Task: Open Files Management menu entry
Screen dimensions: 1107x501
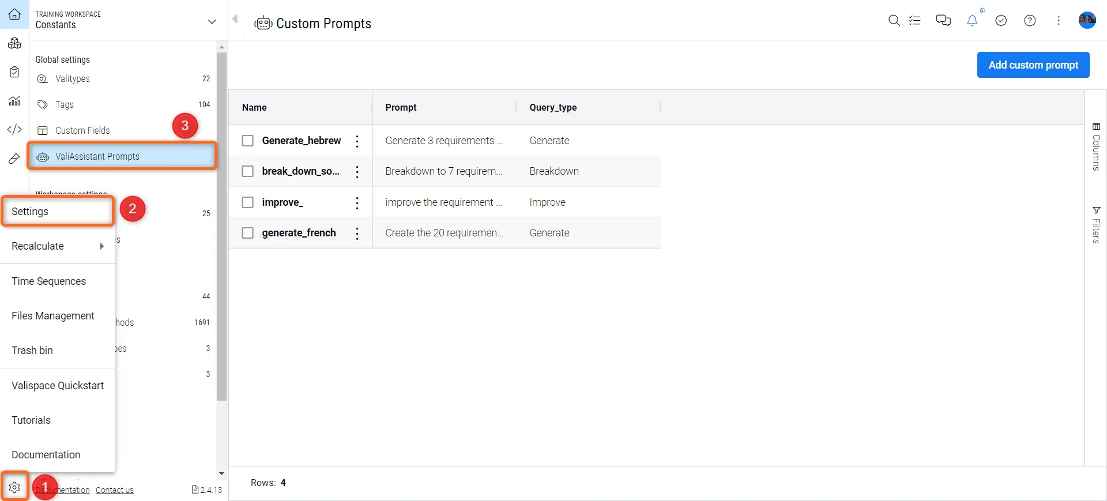Action: [x=53, y=316]
